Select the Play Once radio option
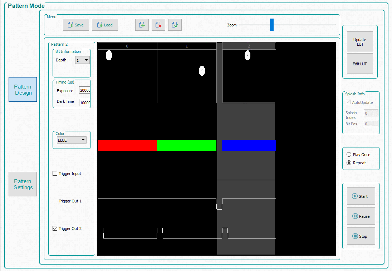 349,155
